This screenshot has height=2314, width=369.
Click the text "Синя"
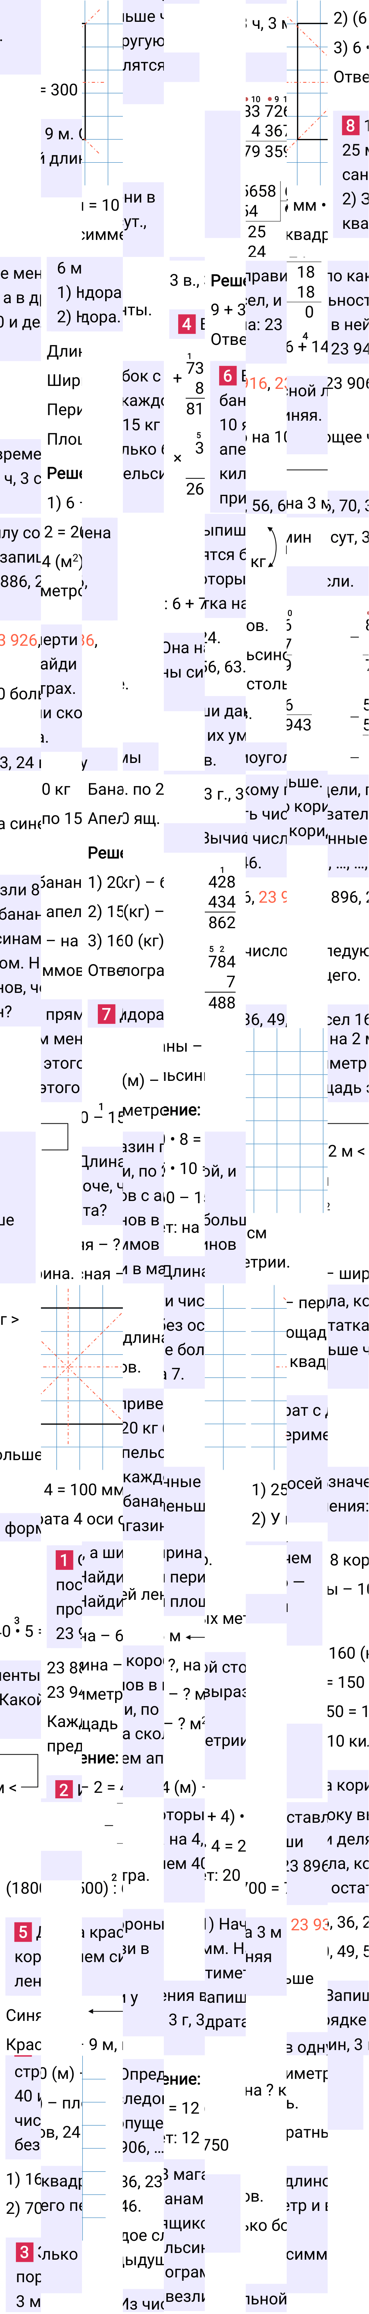click(23, 2015)
